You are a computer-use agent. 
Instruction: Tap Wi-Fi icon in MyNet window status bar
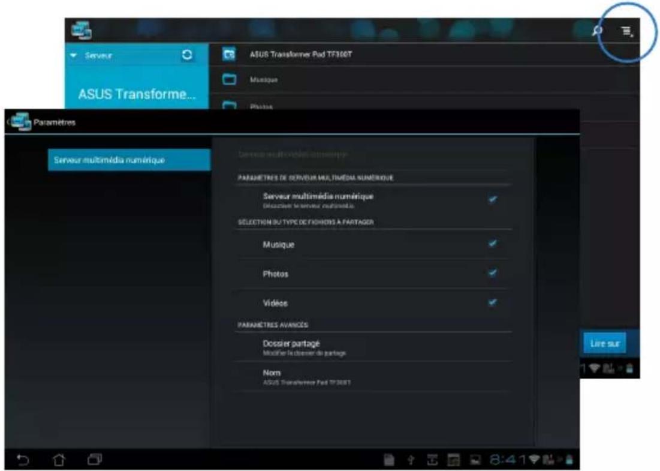click(594, 368)
